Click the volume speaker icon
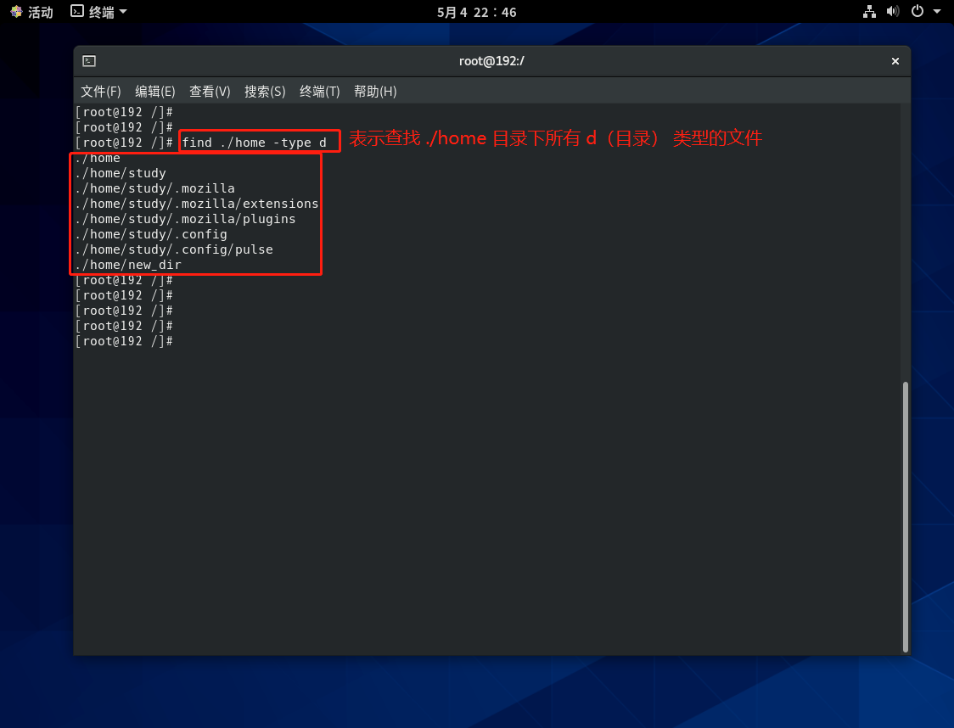Image resolution: width=954 pixels, height=728 pixels. (892, 11)
